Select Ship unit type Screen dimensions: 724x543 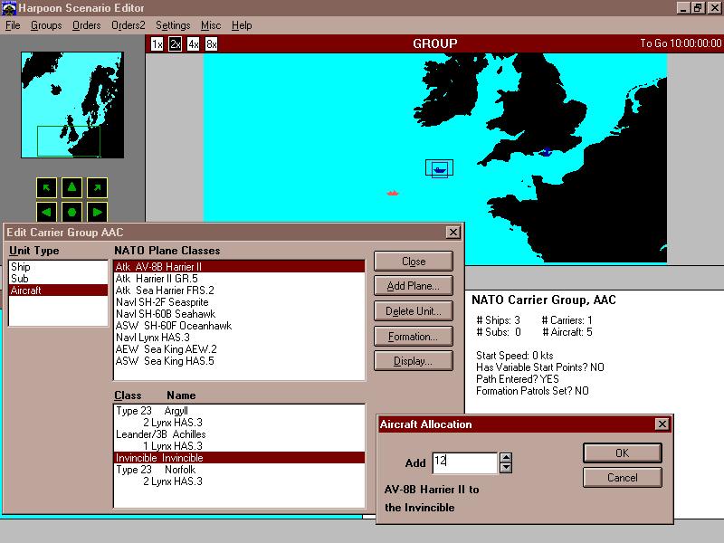tap(58, 267)
